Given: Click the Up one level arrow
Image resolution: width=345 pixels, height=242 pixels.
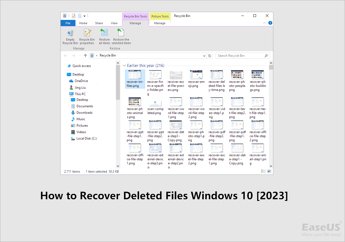Looking at the screenshot, I should [85, 56].
